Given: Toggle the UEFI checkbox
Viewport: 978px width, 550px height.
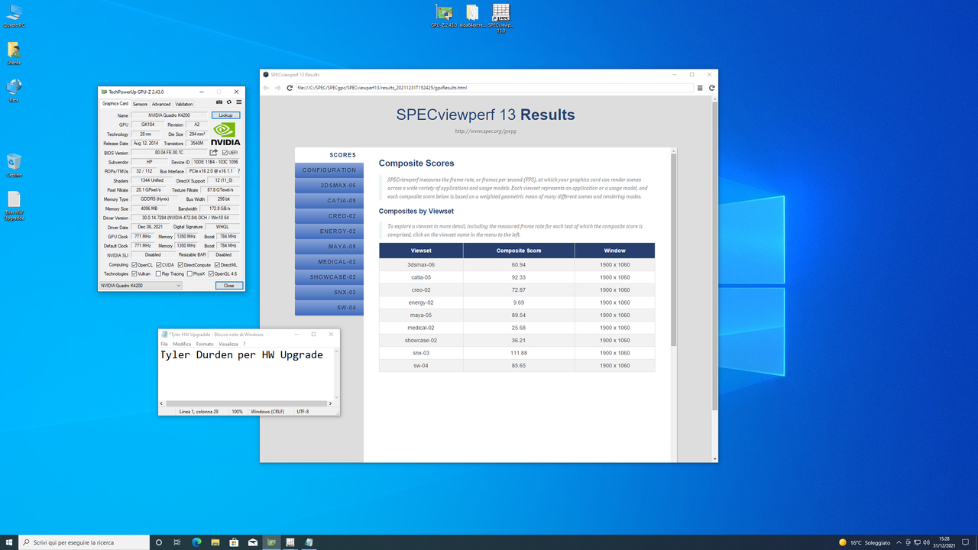Looking at the screenshot, I should (x=225, y=153).
